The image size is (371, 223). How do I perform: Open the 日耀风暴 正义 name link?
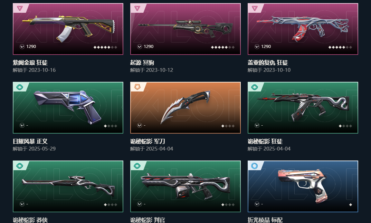(x=30, y=142)
